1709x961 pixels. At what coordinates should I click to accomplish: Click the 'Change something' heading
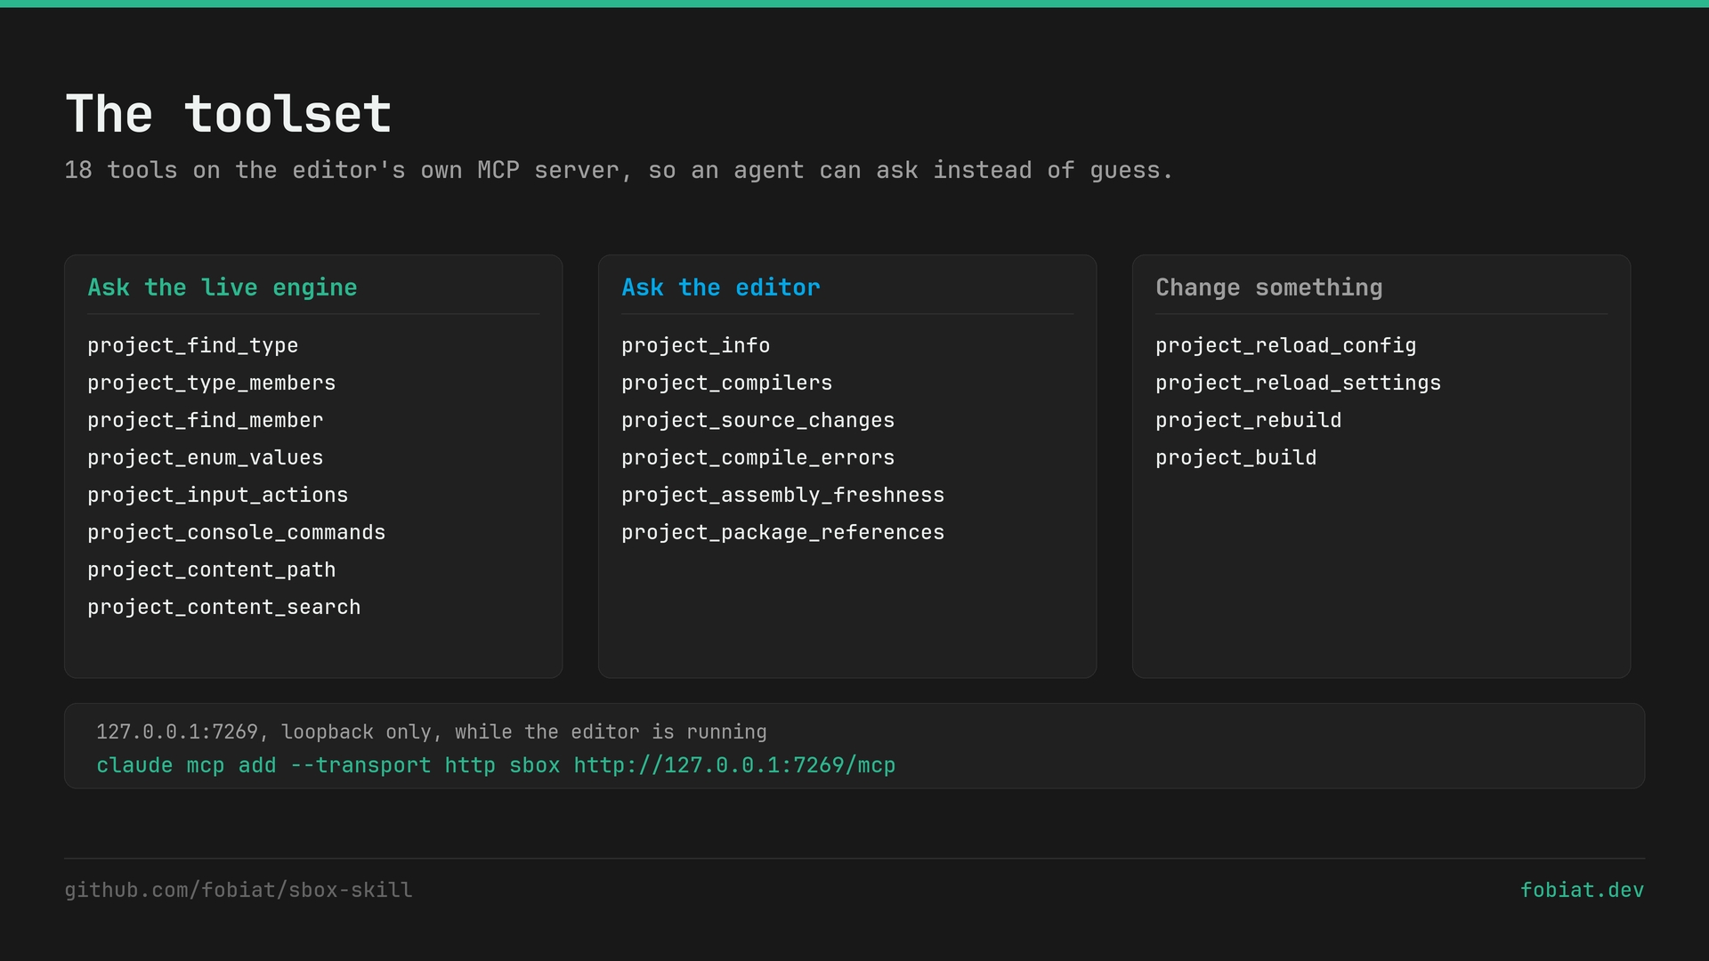click(1269, 287)
